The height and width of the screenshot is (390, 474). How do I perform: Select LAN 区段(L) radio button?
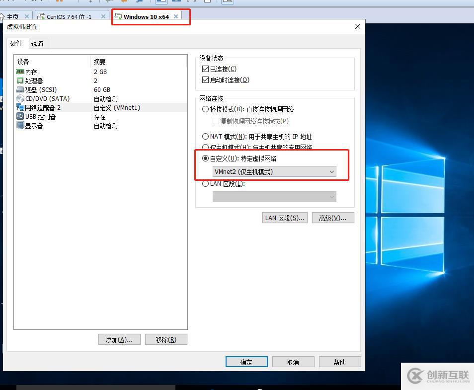tap(205, 183)
